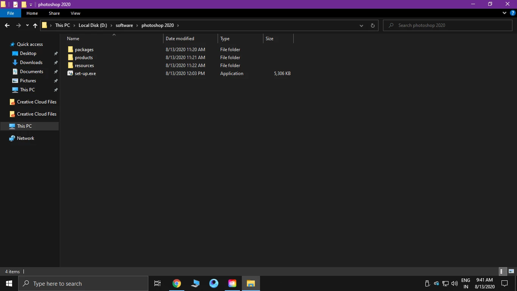Switch ENG IN input language
This screenshot has width=517, height=291.
coord(466,283)
